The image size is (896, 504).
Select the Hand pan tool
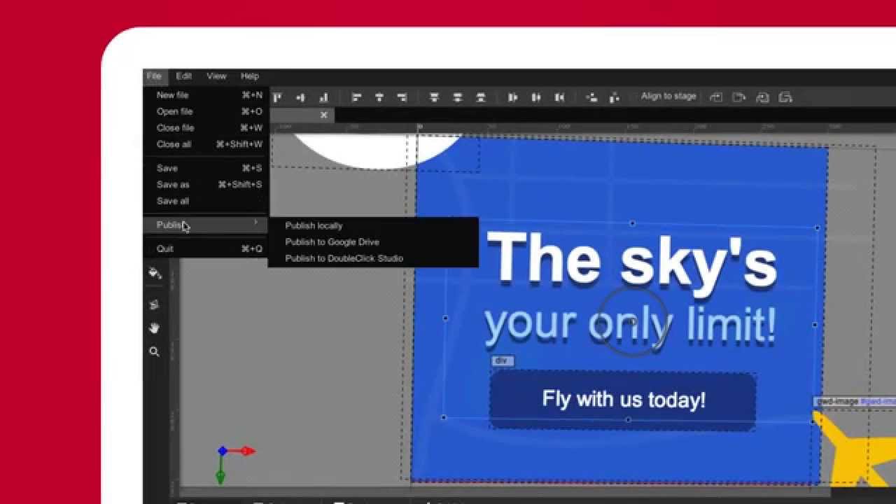(154, 328)
